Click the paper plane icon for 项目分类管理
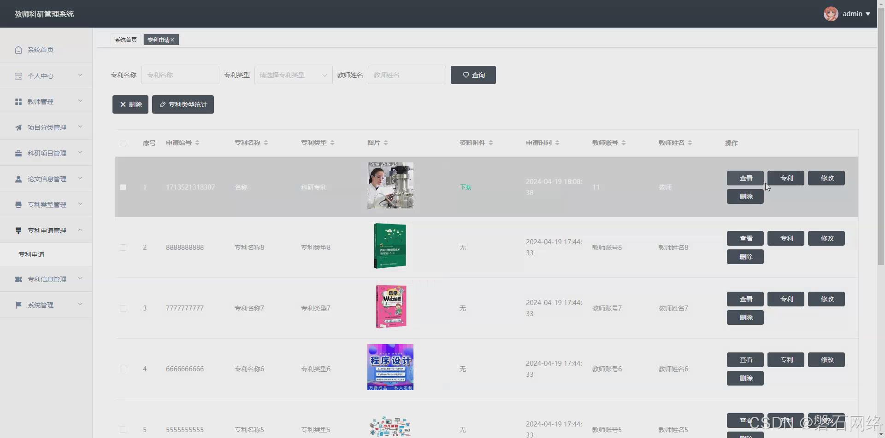The height and width of the screenshot is (438, 885). point(18,127)
